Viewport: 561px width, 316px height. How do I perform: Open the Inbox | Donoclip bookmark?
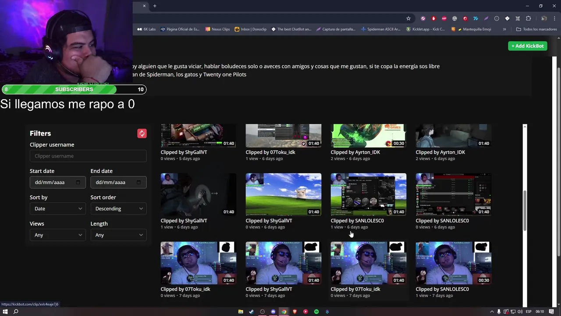pyautogui.click(x=251, y=29)
